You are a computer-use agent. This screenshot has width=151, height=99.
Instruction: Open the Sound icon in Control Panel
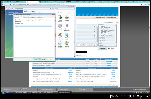pos(60,27)
